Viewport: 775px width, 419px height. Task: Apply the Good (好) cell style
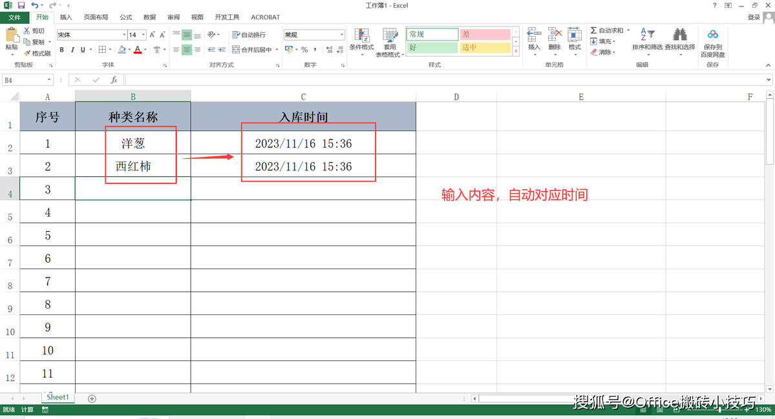(x=432, y=47)
